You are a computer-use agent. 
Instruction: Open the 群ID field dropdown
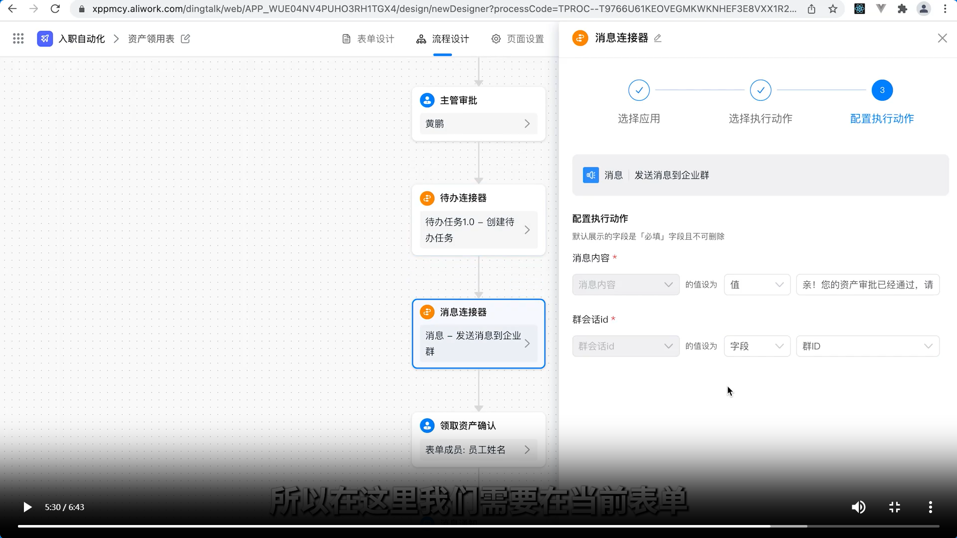pyautogui.click(x=867, y=346)
